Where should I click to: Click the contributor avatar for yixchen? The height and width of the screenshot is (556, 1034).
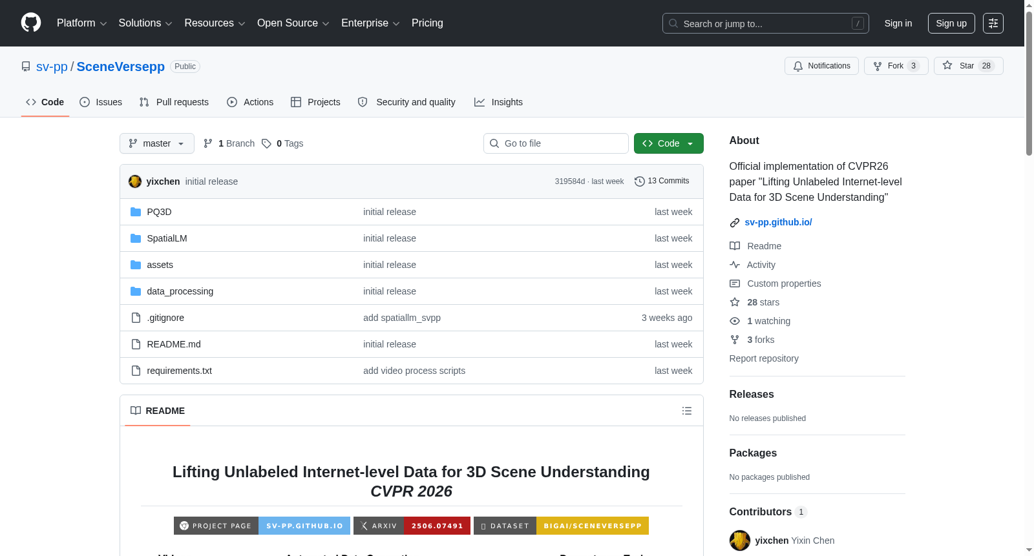click(740, 541)
